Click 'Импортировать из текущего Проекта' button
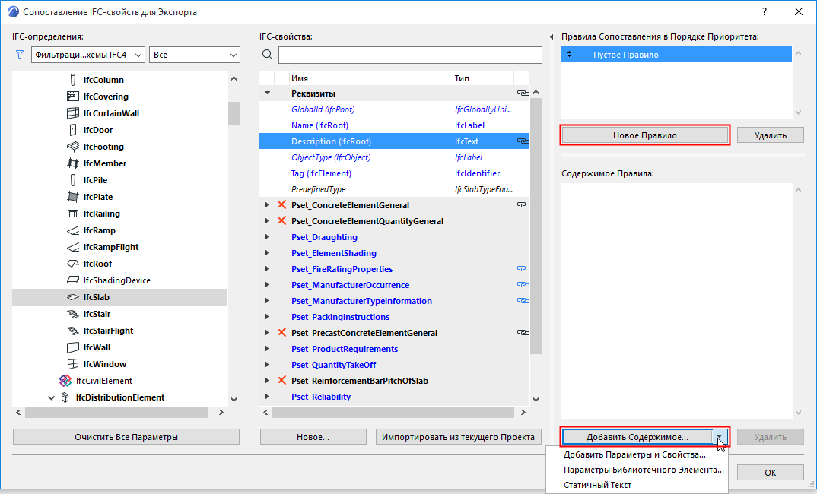This screenshot has height=494, width=817. pos(459,437)
